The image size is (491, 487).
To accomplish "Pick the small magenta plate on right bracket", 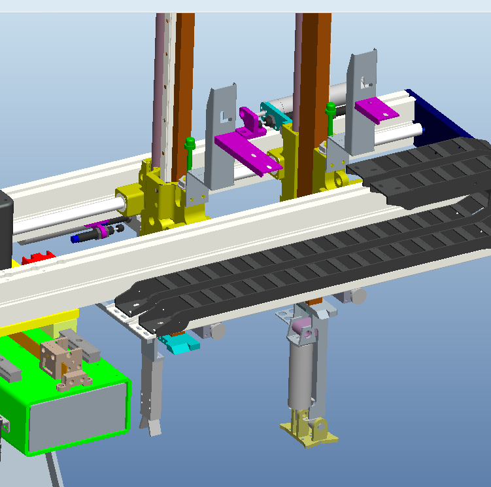I will pyautogui.click(x=377, y=110).
